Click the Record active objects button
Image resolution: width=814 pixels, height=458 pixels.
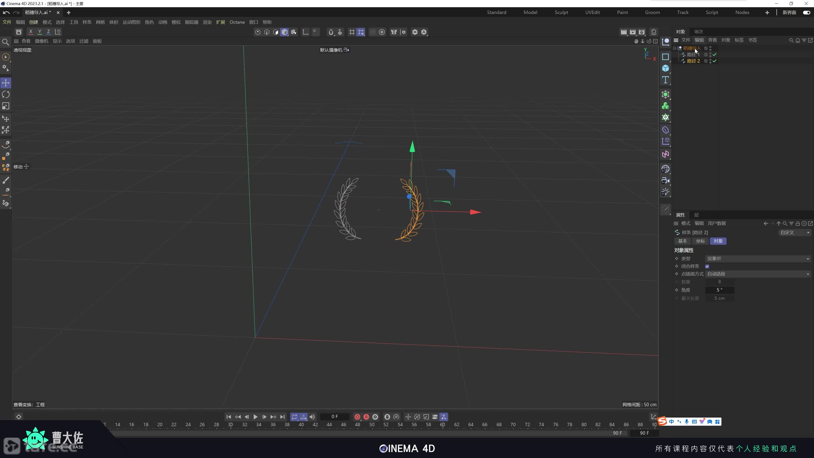[357, 417]
